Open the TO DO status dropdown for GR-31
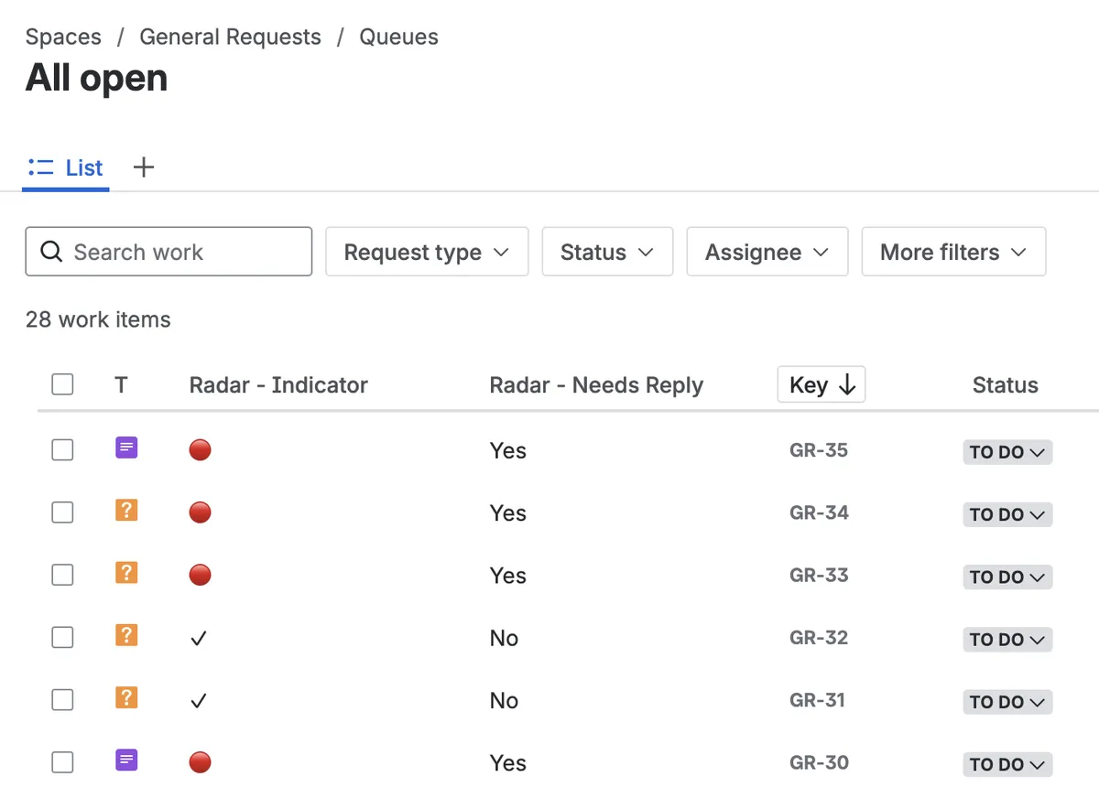The height and width of the screenshot is (809, 1099). [1007, 702]
